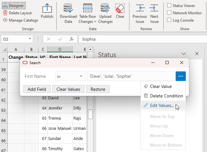Click the Id cell with 65
Screen dimensions: 207x152
43,118
